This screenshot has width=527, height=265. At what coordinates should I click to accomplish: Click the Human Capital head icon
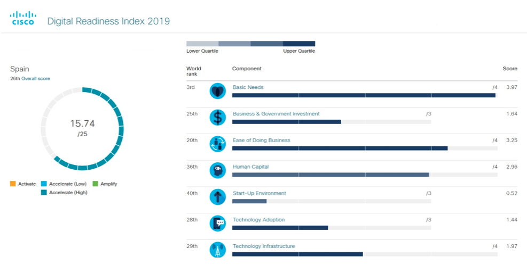pos(218,170)
